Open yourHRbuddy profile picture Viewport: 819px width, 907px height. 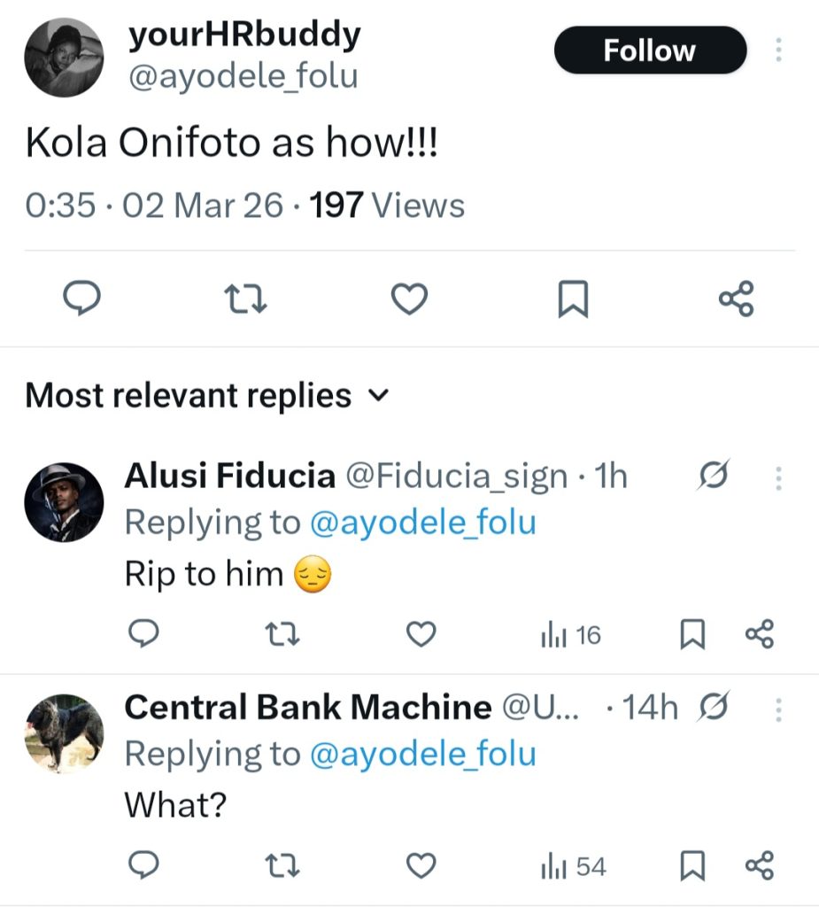[64, 58]
